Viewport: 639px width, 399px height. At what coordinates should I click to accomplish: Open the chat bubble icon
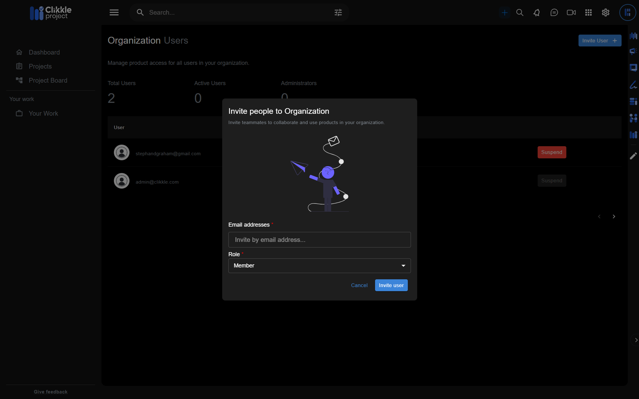[x=554, y=12]
